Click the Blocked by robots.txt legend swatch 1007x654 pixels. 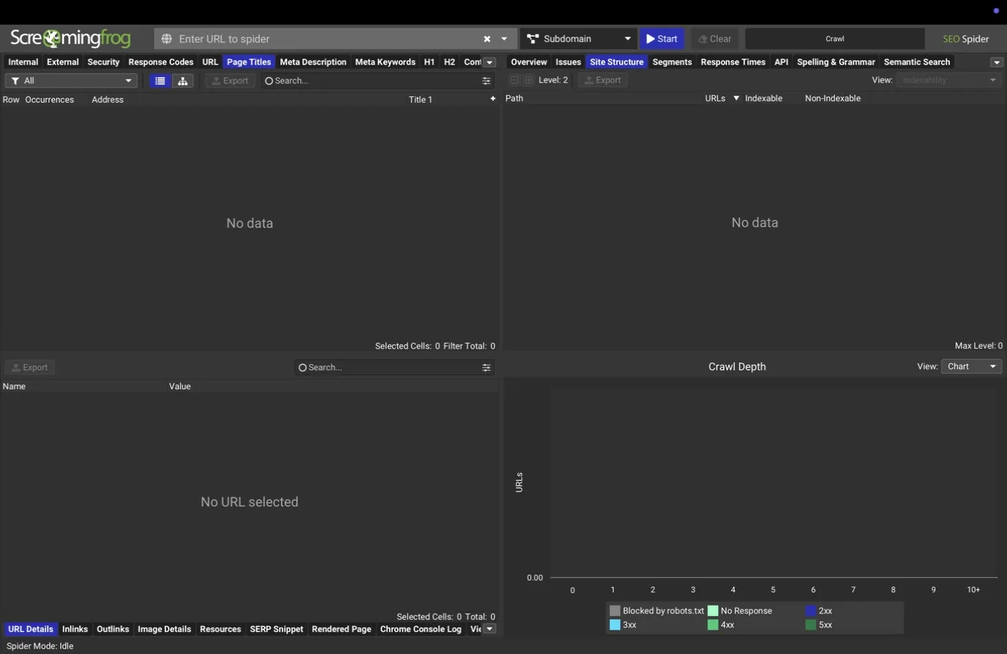click(x=615, y=611)
